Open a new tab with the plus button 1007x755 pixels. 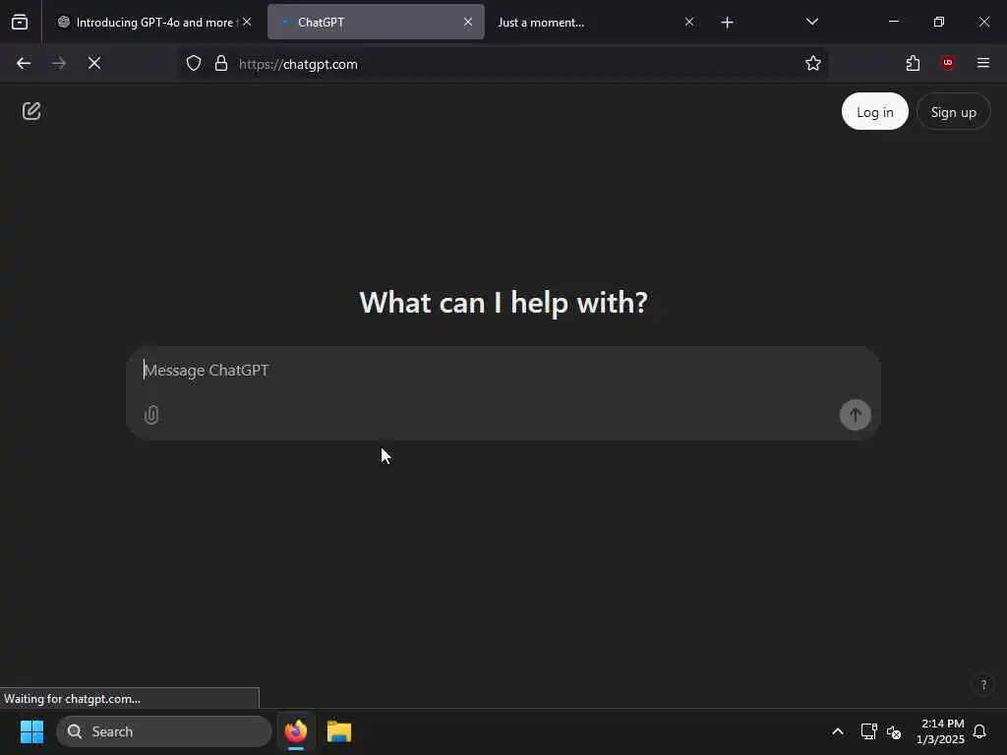click(727, 23)
